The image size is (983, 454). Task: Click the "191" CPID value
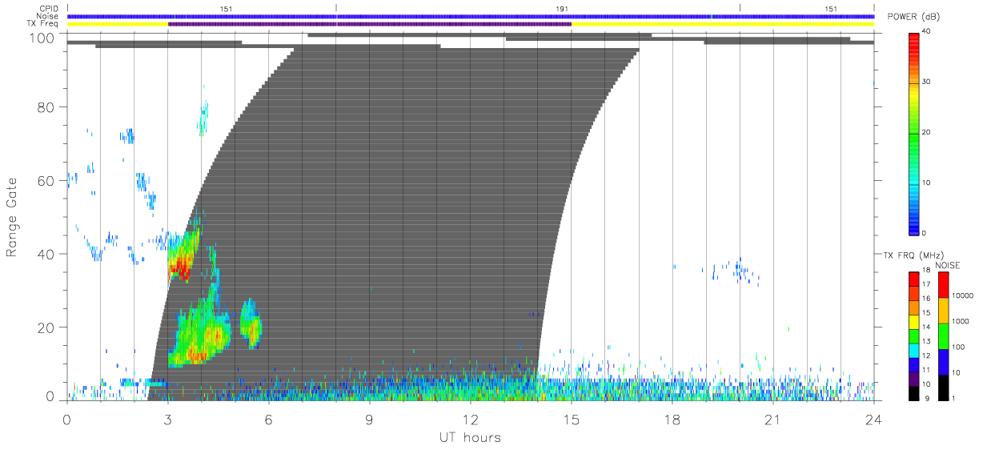tap(562, 8)
